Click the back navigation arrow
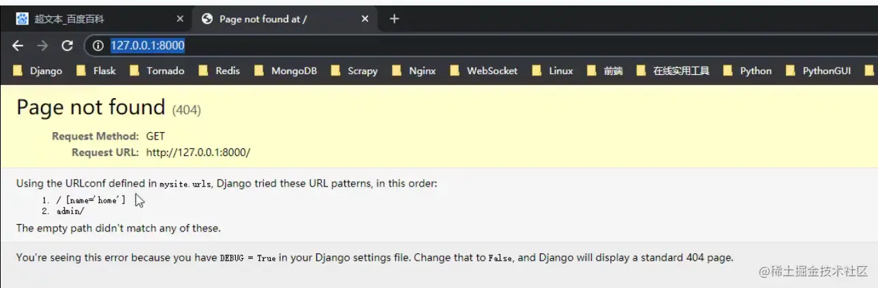Image resolution: width=878 pixels, height=288 pixels. pyautogui.click(x=18, y=46)
